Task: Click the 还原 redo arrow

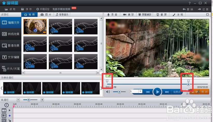Action: [x=200, y=9]
